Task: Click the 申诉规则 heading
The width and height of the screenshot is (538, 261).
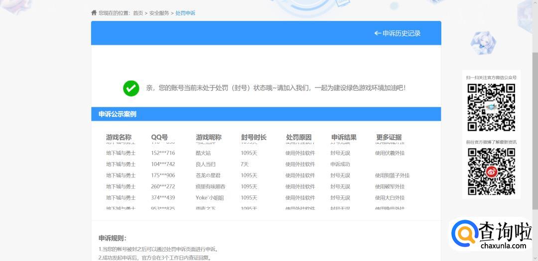Action: tap(113, 238)
